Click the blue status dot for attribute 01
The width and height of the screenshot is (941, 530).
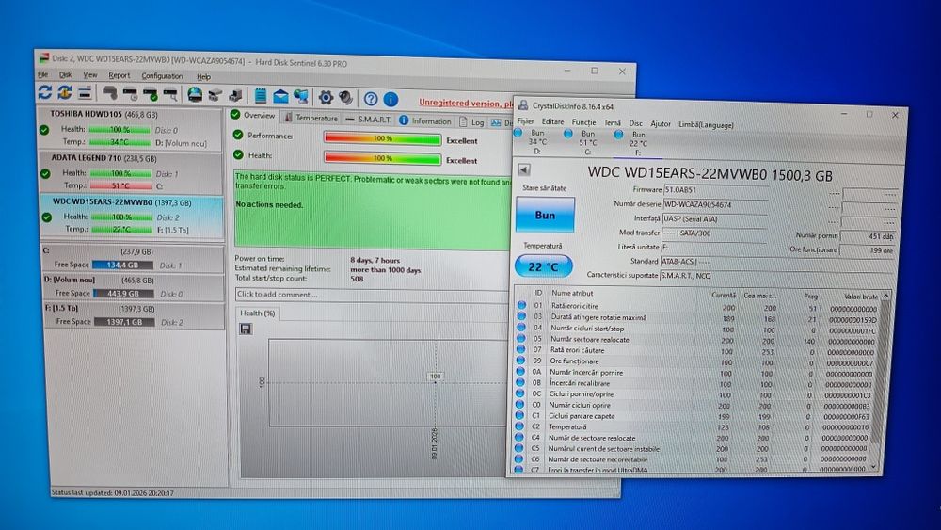(x=521, y=305)
